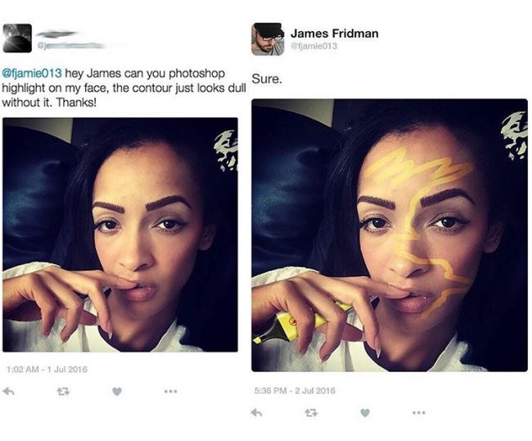532x441 pixels.
Task: Like the left tweet with heart
Action: (x=117, y=391)
